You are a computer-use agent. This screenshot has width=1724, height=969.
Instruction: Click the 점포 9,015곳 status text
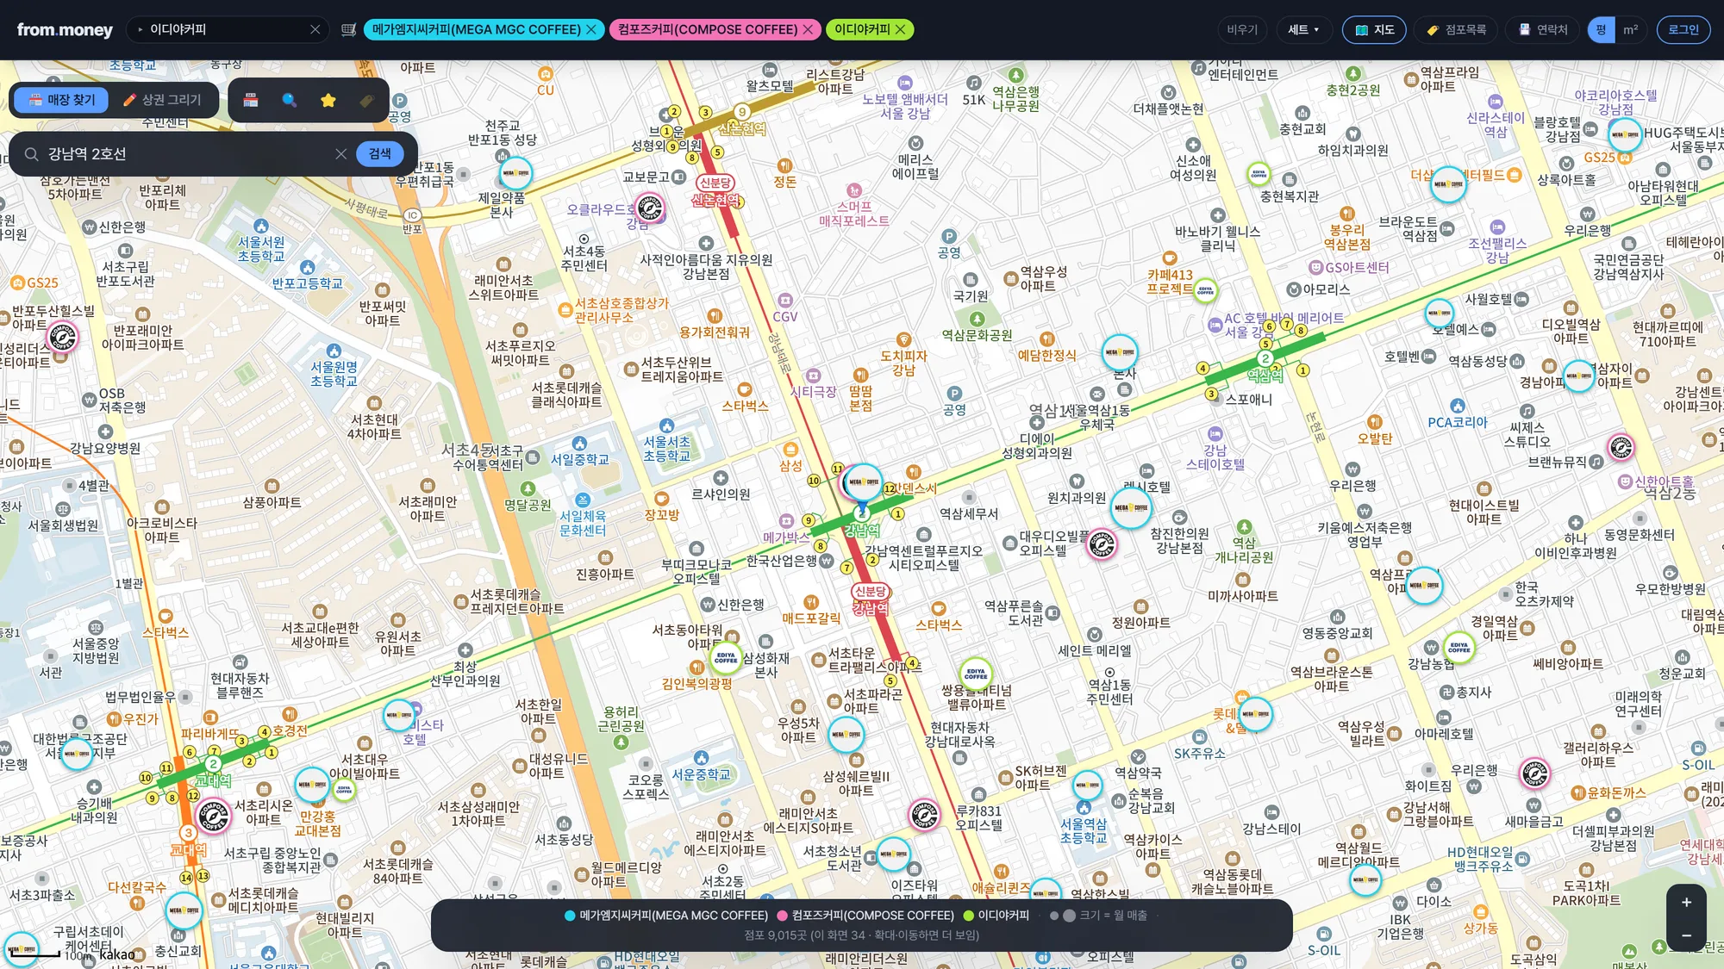click(x=862, y=935)
